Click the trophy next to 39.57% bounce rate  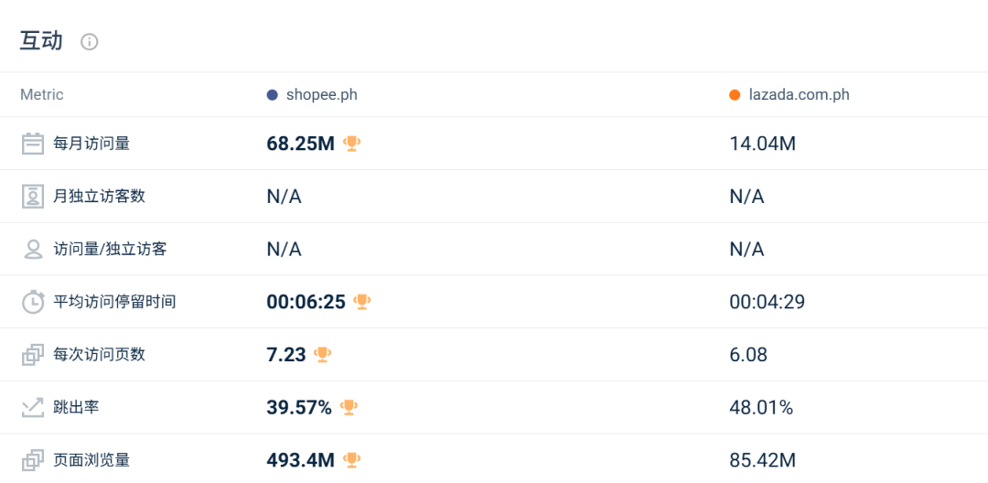pyautogui.click(x=349, y=407)
